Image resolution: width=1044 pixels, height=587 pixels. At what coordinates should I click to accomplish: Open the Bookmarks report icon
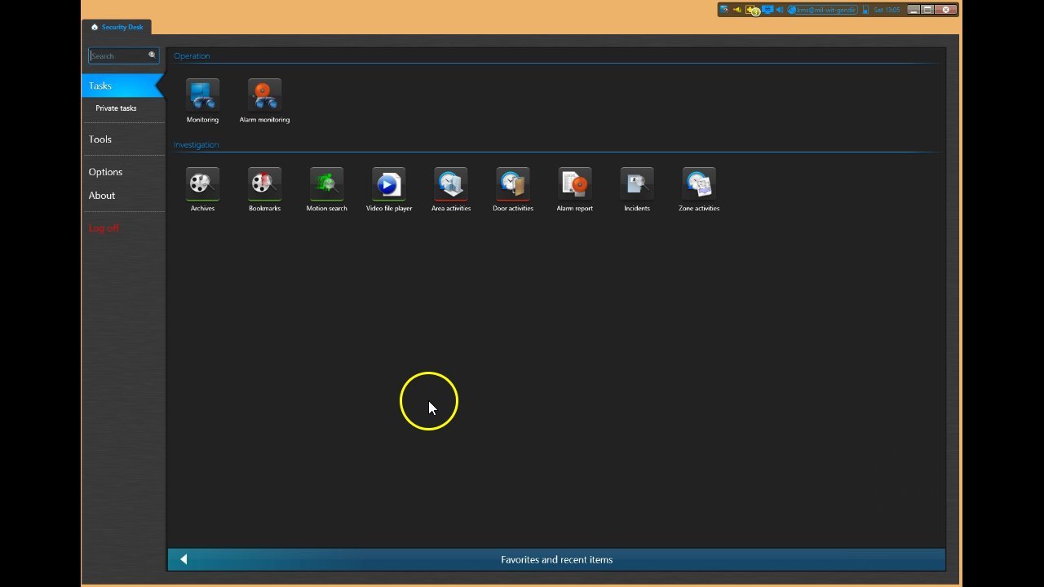264,184
